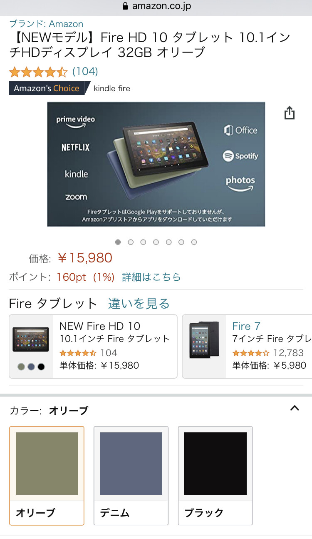Open the 104 reviews count link
Viewport: 312px width, 539px height.
(85, 72)
